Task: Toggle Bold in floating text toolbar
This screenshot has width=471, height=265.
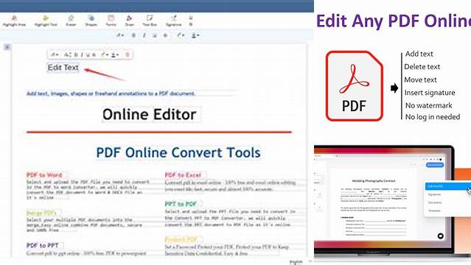Action: (x=76, y=54)
